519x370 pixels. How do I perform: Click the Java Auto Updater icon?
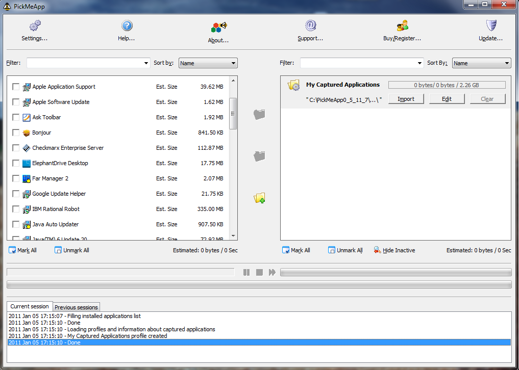click(27, 225)
